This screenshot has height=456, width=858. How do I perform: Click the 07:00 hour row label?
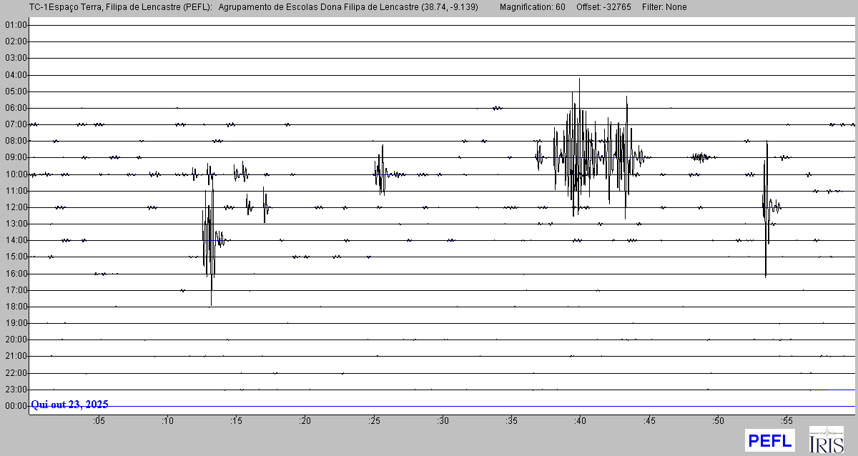pyautogui.click(x=16, y=124)
